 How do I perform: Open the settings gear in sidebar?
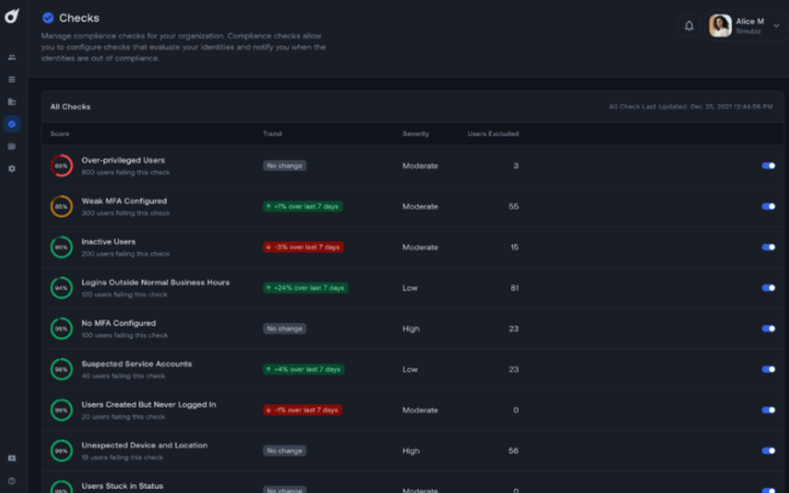12,169
